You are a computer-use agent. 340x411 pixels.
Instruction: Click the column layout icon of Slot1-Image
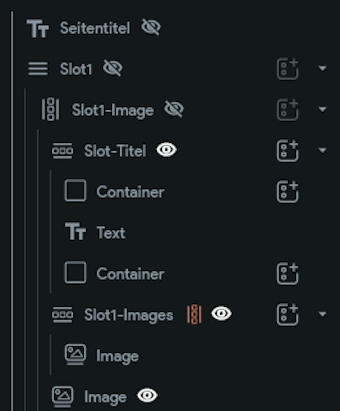pyautogui.click(x=50, y=109)
